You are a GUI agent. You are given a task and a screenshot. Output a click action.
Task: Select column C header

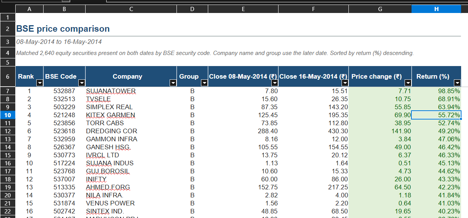pos(131,10)
